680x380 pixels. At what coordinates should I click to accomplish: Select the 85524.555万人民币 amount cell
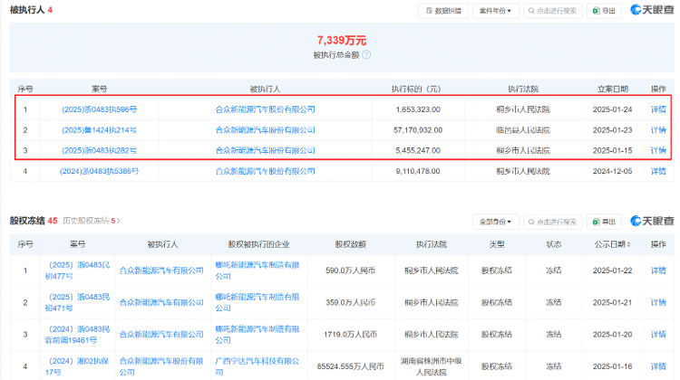click(350, 366)
